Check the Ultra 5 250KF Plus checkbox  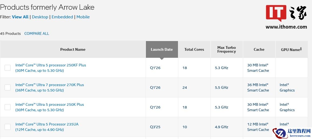[x=8, y=68]
